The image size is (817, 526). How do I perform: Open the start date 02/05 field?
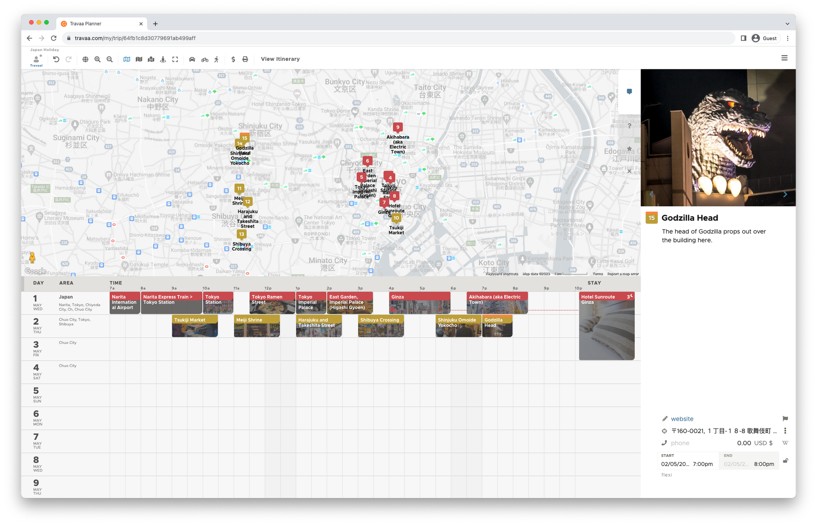point(675,464)
